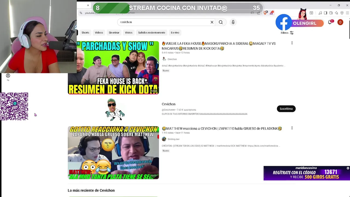Select the Vistos filter chip
350x197 pixels.
129,33
